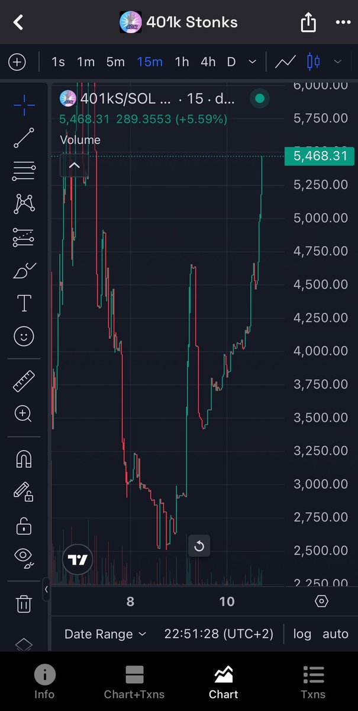This screenshot has width=358, height=711.
Task: Click the 22:51:28 (UTC+2) timezone
Action: [219, 634]
